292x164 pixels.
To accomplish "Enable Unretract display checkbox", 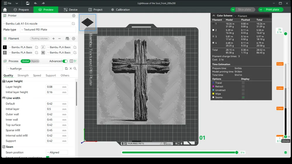I will 243,90.
